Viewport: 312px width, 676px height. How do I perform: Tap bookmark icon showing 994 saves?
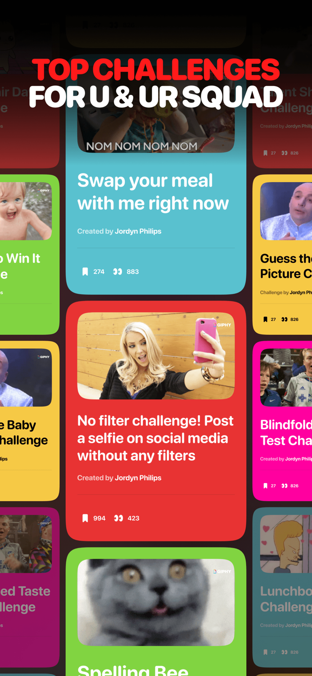[x=85, y=518]
